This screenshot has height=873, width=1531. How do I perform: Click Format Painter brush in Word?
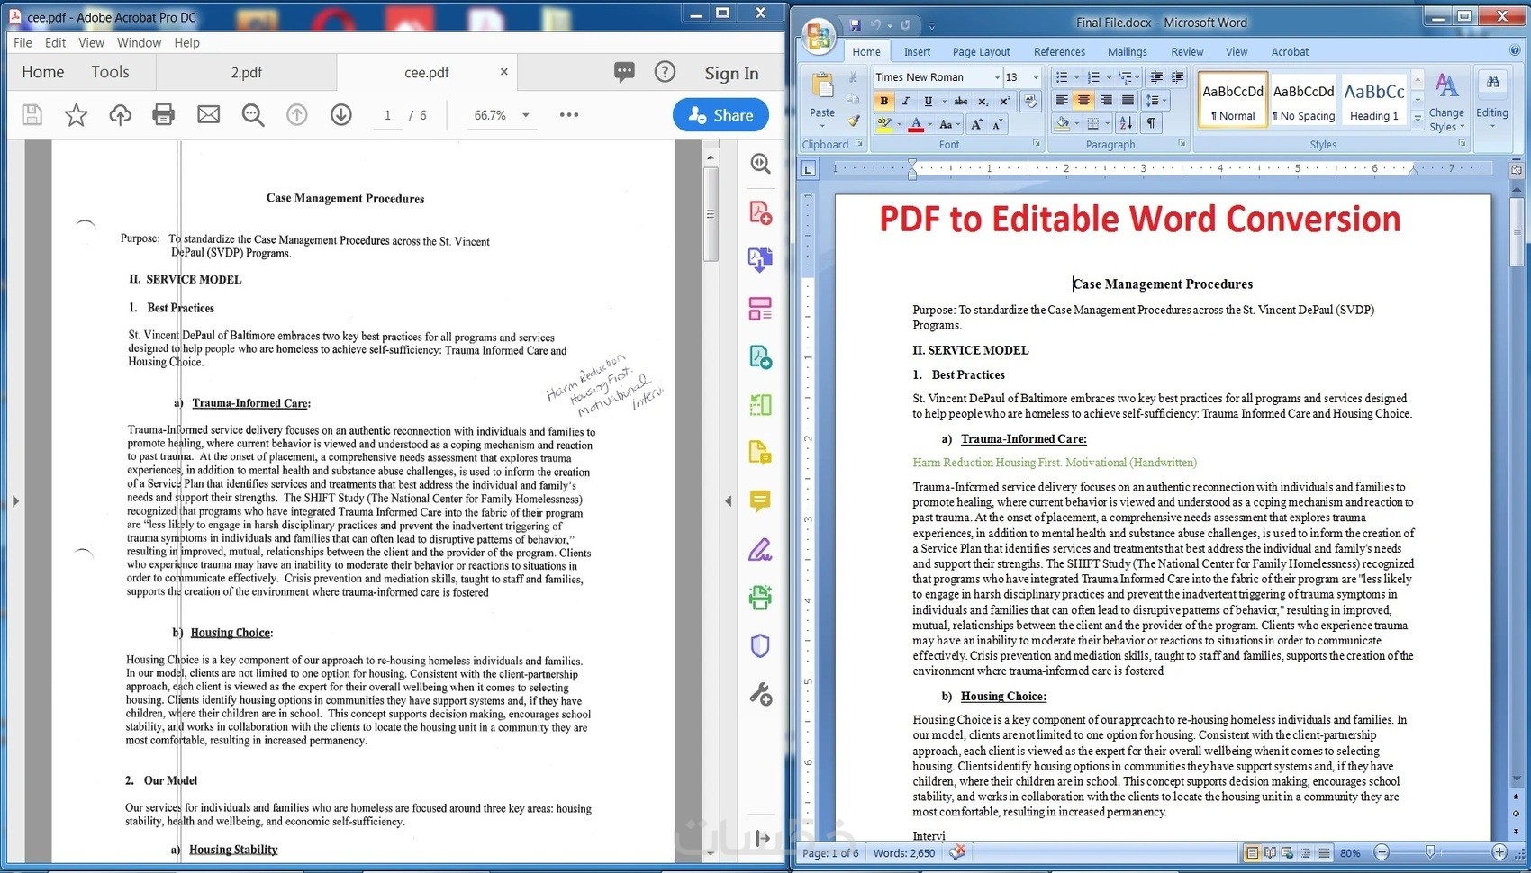(x=853, y=121)
